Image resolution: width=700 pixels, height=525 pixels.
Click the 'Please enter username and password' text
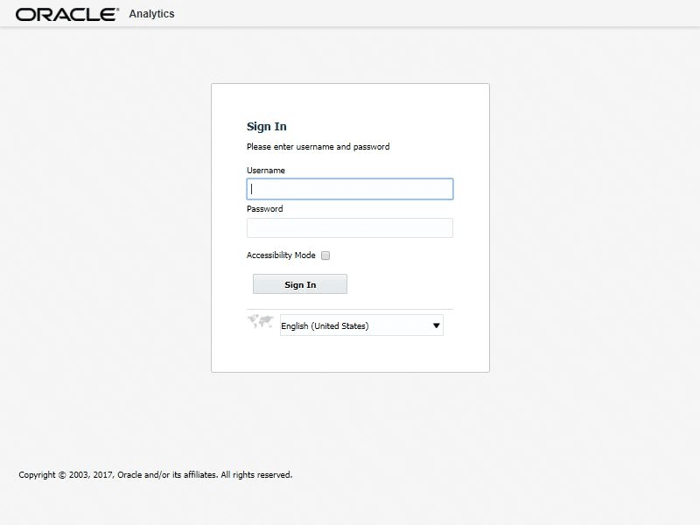point(318,147)
